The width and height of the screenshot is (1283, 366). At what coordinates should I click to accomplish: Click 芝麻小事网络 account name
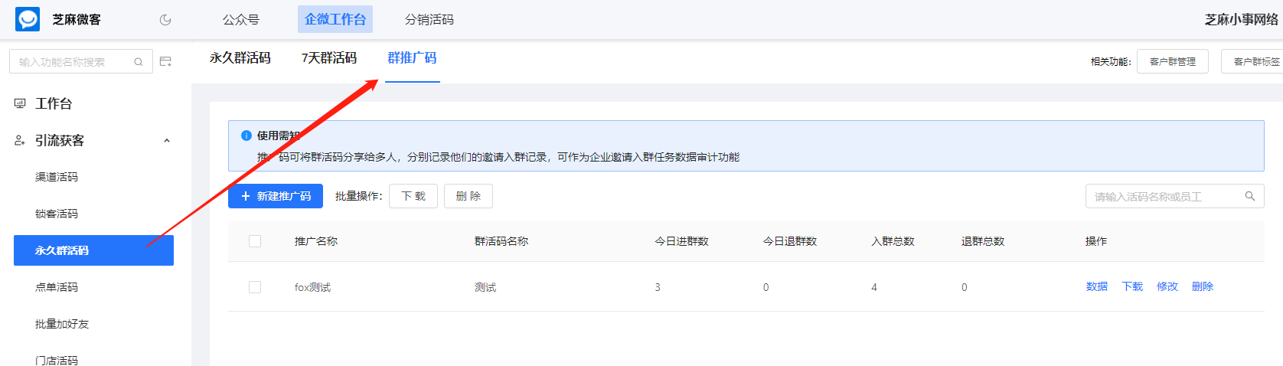1242,20
